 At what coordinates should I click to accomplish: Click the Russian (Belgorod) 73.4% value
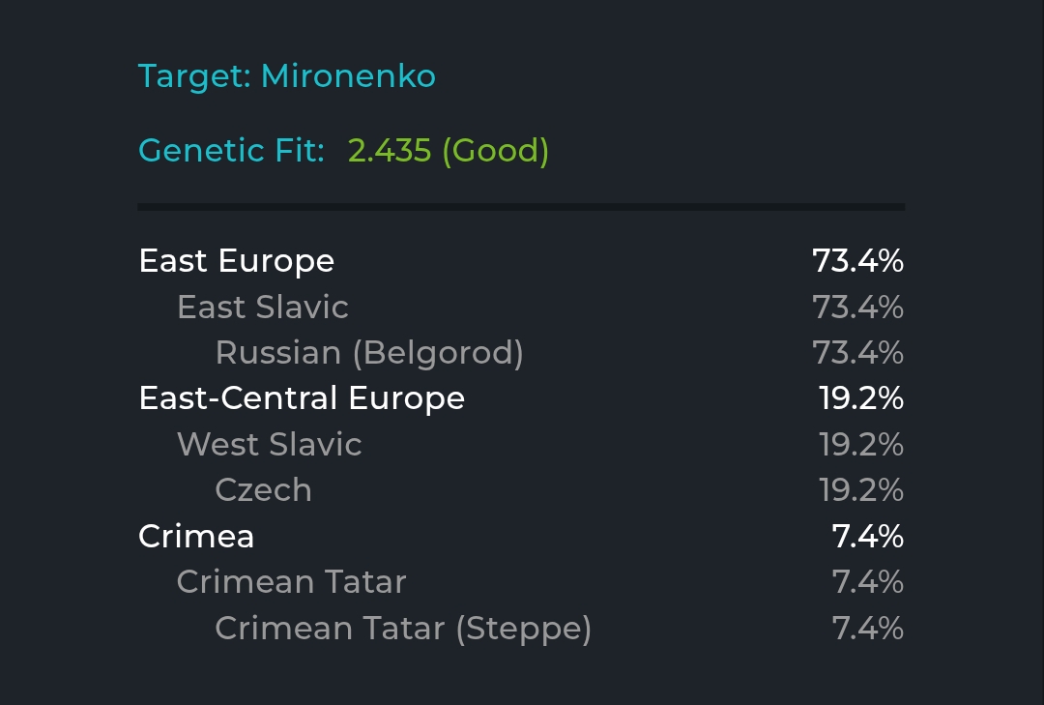click(857, 352)
